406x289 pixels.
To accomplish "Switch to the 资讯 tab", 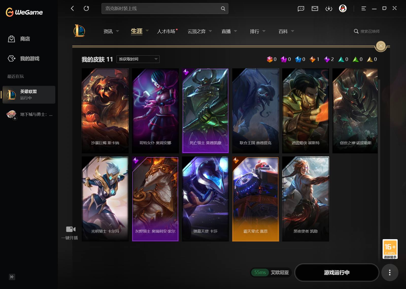I will tap(108, 31).
